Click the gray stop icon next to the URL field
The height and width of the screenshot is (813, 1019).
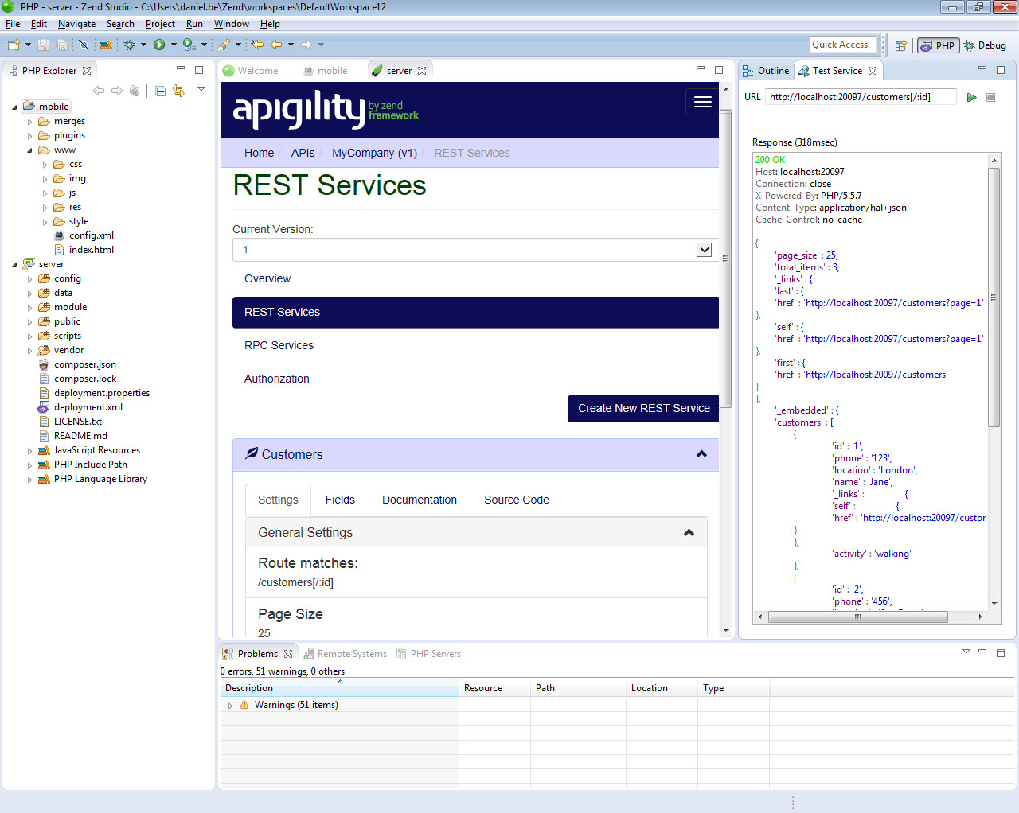point(991,97)
